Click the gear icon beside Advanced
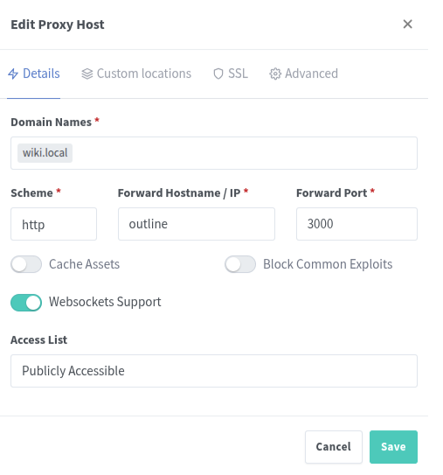 (x=275, y=73)
